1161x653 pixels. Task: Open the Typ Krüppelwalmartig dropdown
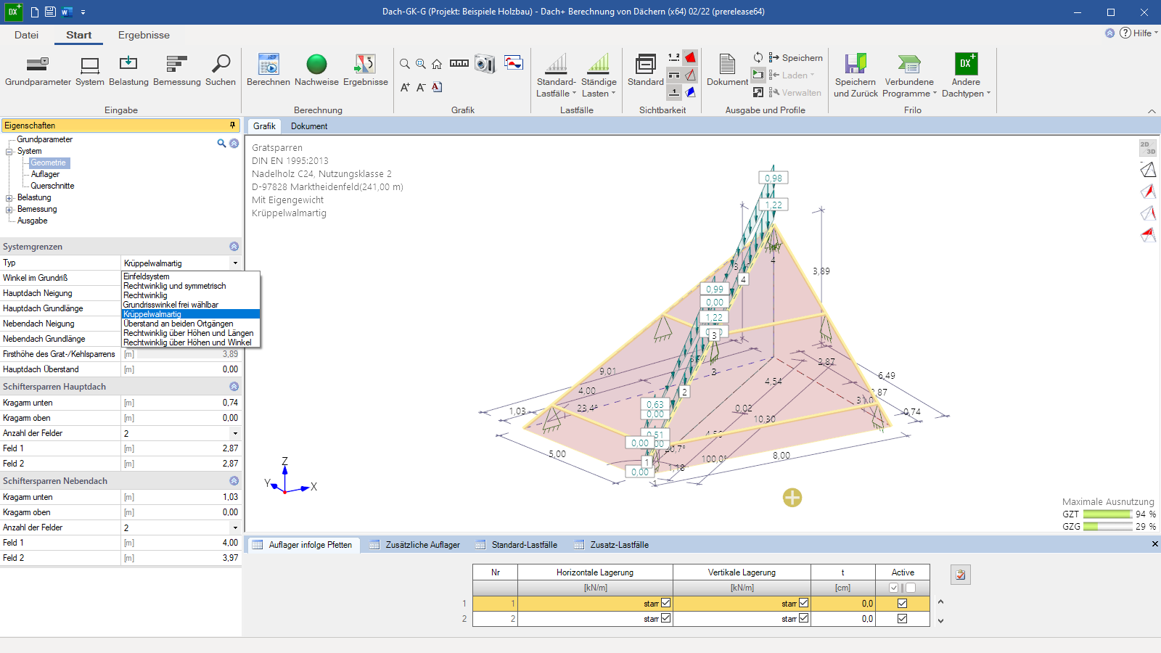(235, 263)
